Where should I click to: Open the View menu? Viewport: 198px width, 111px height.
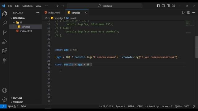pyautogui.click(x=38, y=6)
